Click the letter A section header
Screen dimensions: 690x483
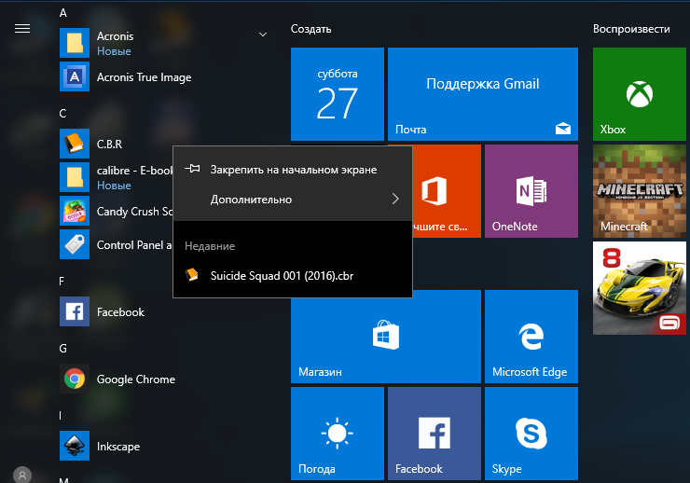pyautogui.click(x=63, y=13)
